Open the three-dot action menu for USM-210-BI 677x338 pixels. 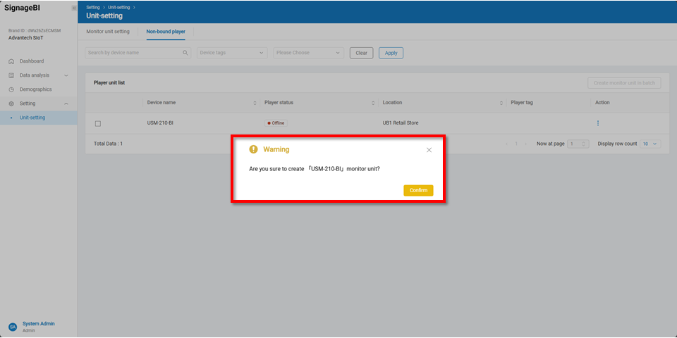[598, 123]
